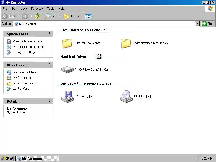
Task: Select the 3½ Floppy (A:) drive icon
Action: click(x=67, y=97)
